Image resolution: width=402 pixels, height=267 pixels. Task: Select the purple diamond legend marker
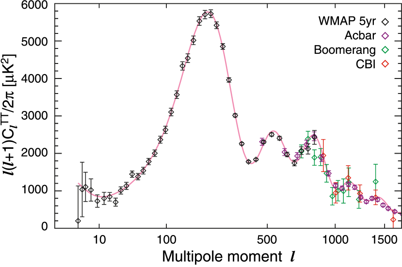[x=385, y=36]
